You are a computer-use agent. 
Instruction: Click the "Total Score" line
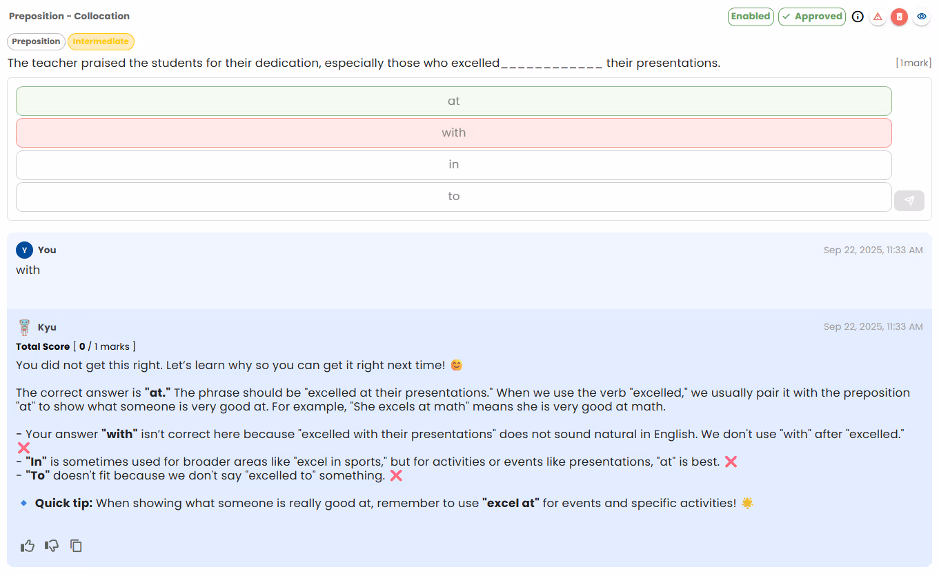(x=76, y=346)
